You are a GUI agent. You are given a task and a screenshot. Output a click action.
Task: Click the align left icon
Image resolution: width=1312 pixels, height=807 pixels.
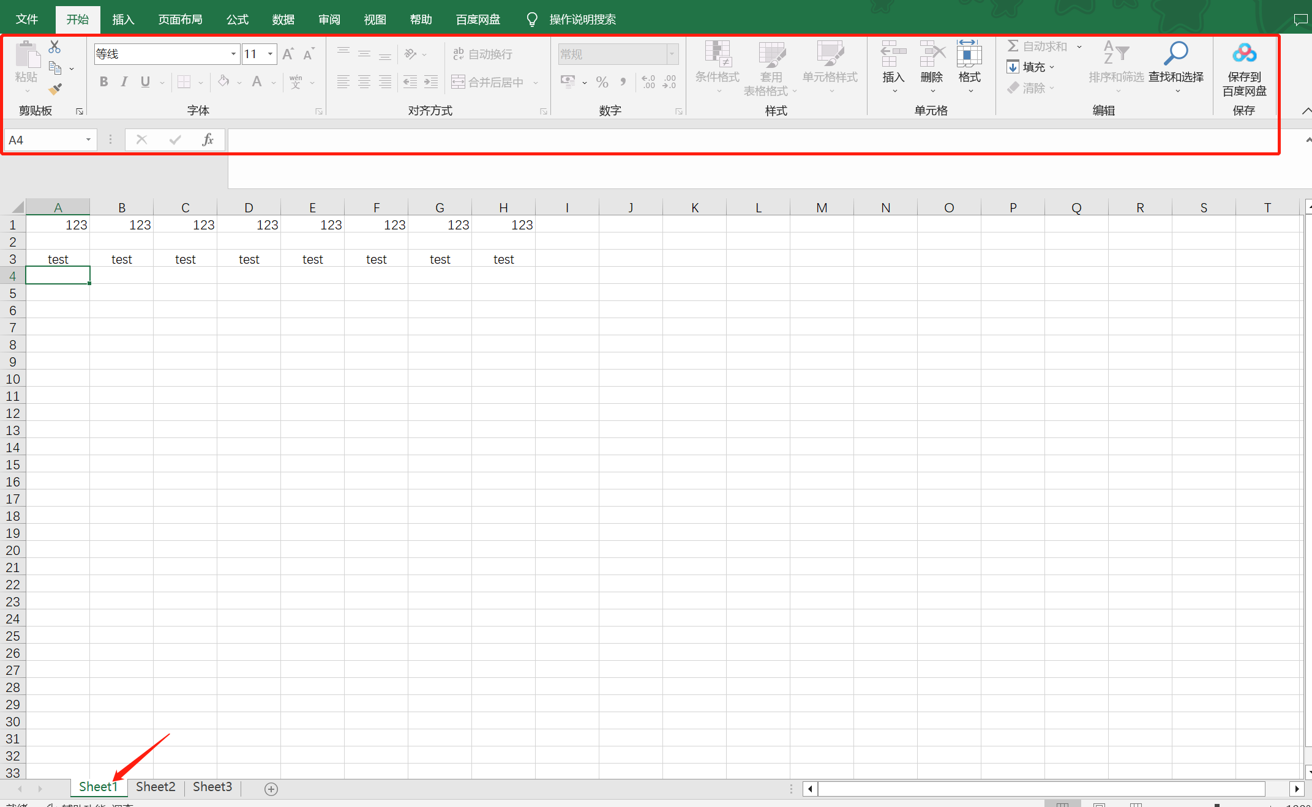pyautogui.click(x=343, y=82)
